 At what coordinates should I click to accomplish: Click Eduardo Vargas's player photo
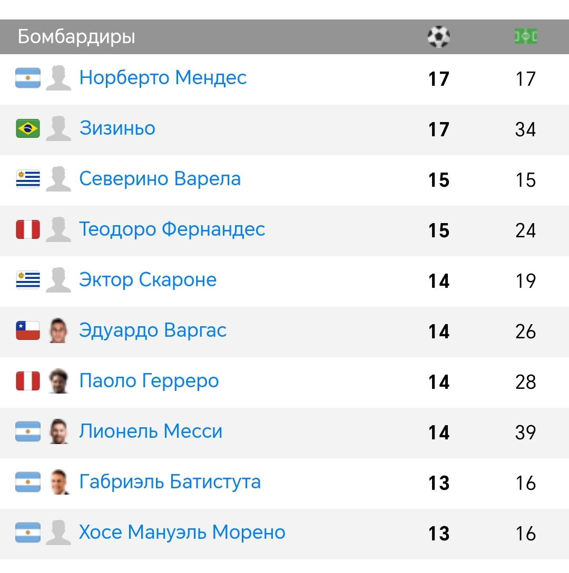(x=58, y=330)
